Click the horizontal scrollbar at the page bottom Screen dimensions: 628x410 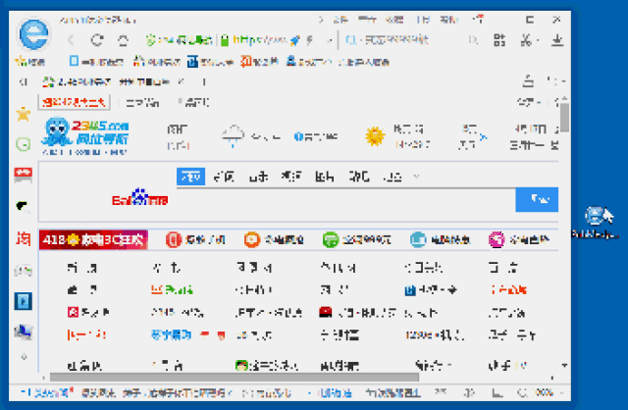235,378
